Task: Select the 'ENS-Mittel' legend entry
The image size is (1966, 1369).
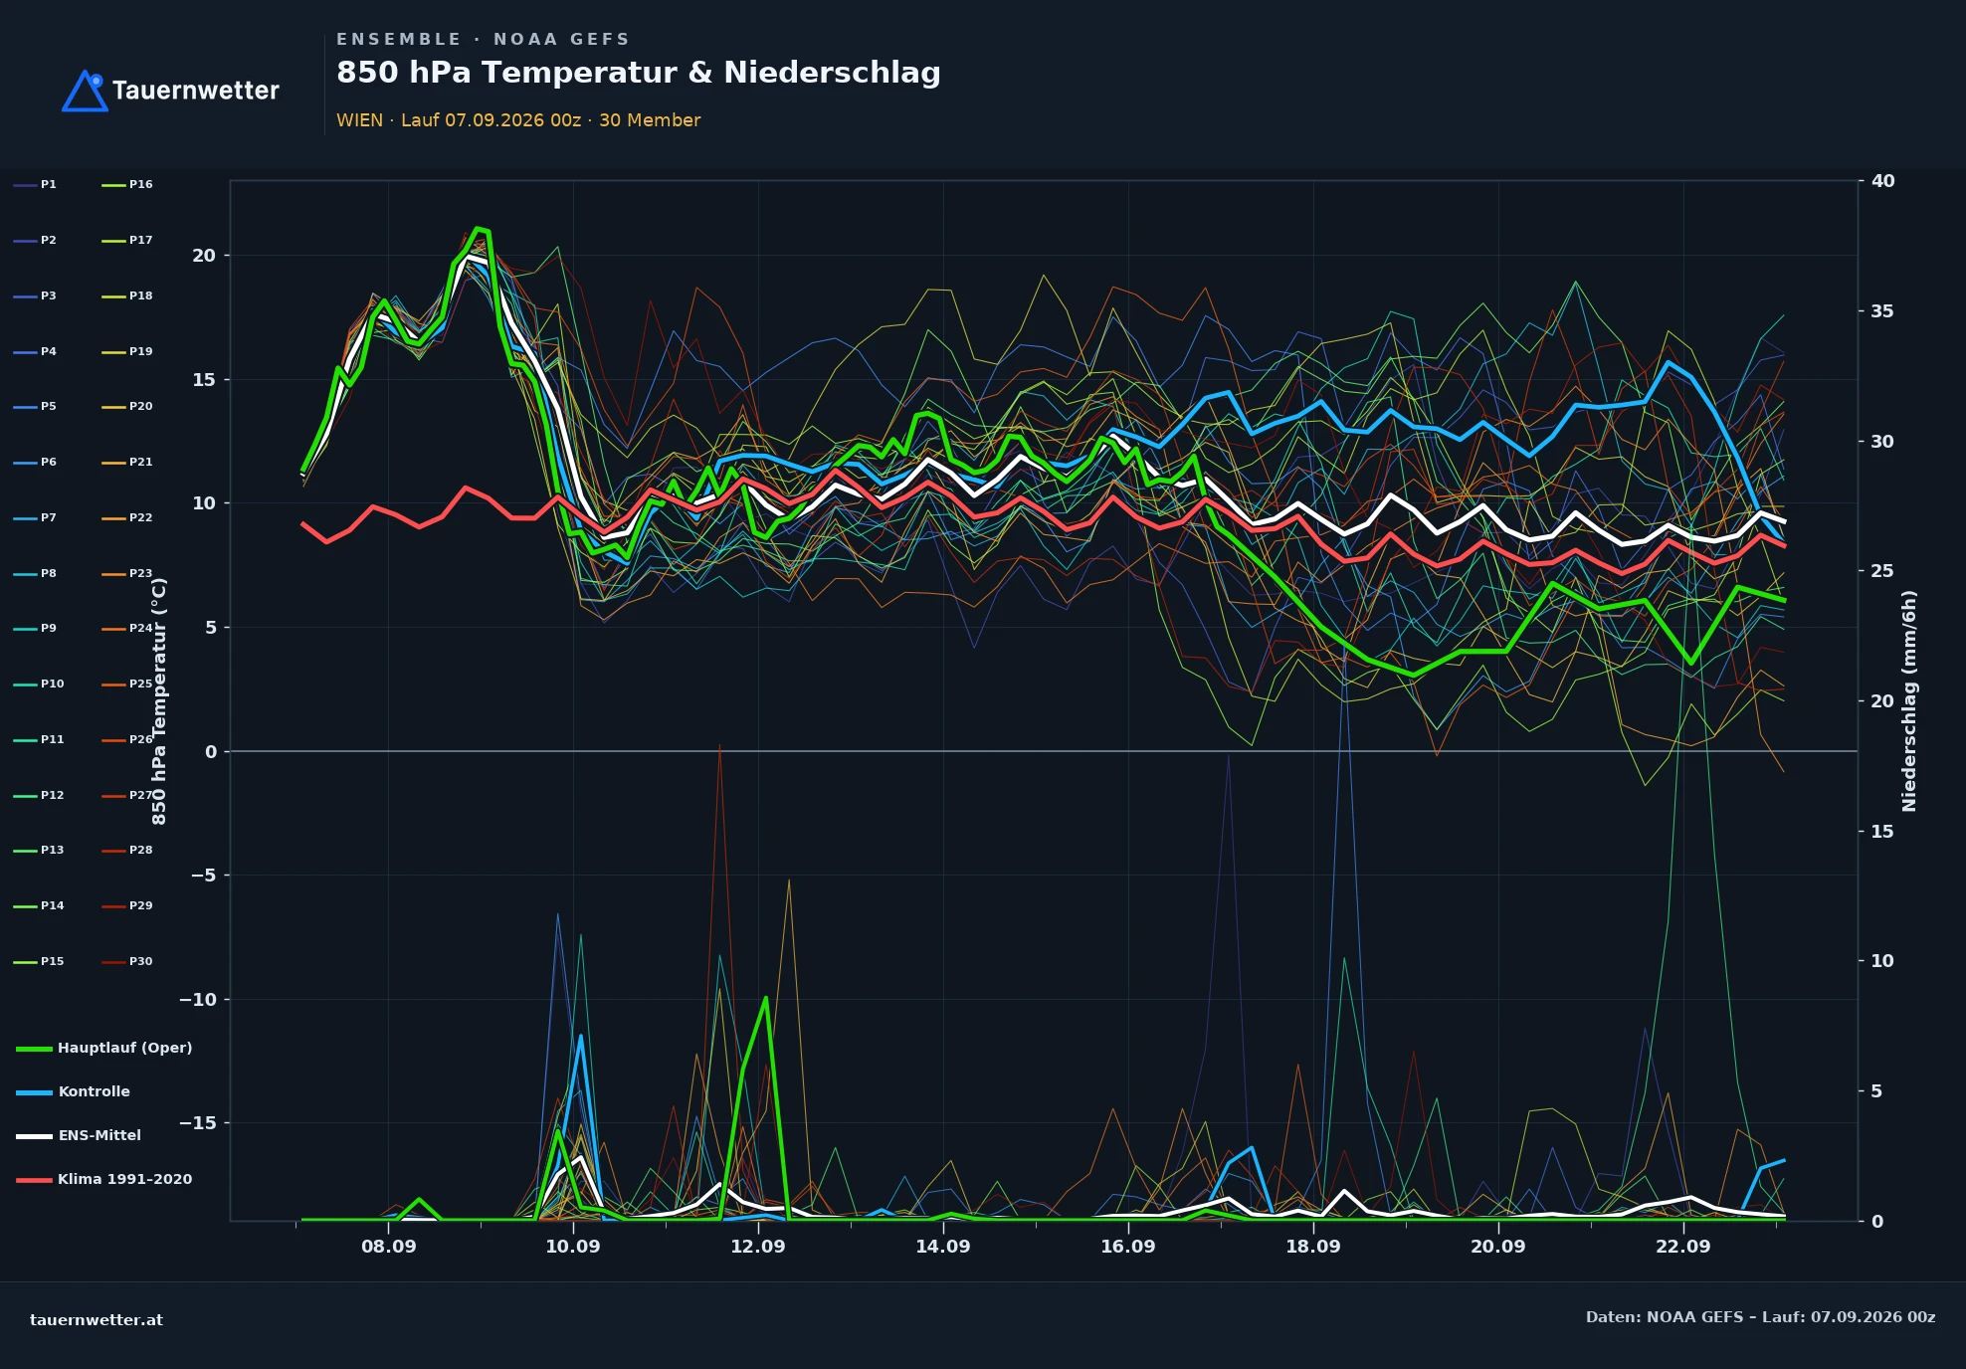Action: point(79,1136)
